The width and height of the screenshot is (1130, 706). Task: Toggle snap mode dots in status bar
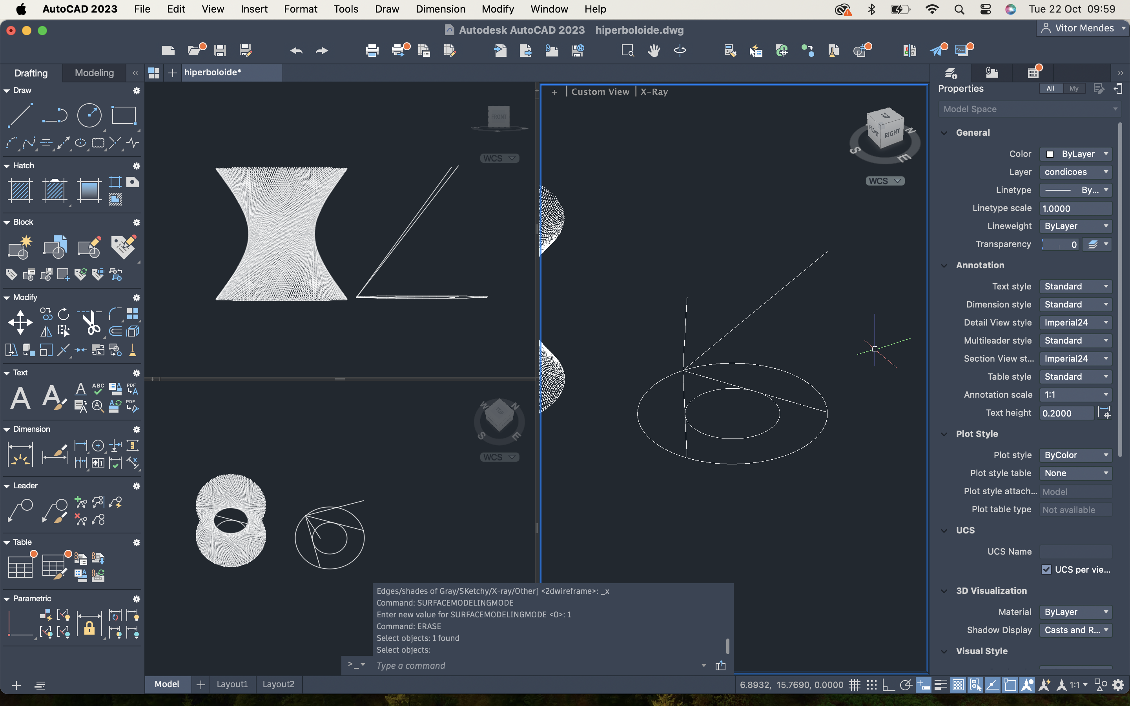(x=871, y=684)
